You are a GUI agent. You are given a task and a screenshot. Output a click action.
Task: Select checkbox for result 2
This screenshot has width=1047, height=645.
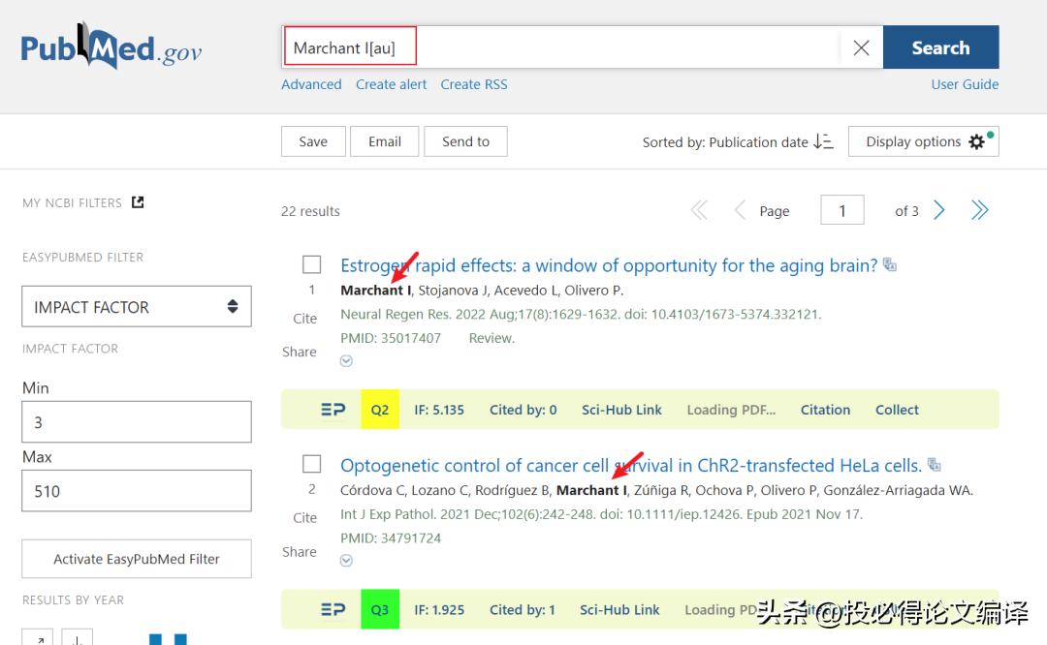(x=311, y=464)
